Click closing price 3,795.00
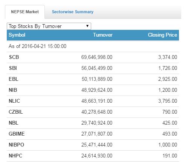 [x=168, y=101]
